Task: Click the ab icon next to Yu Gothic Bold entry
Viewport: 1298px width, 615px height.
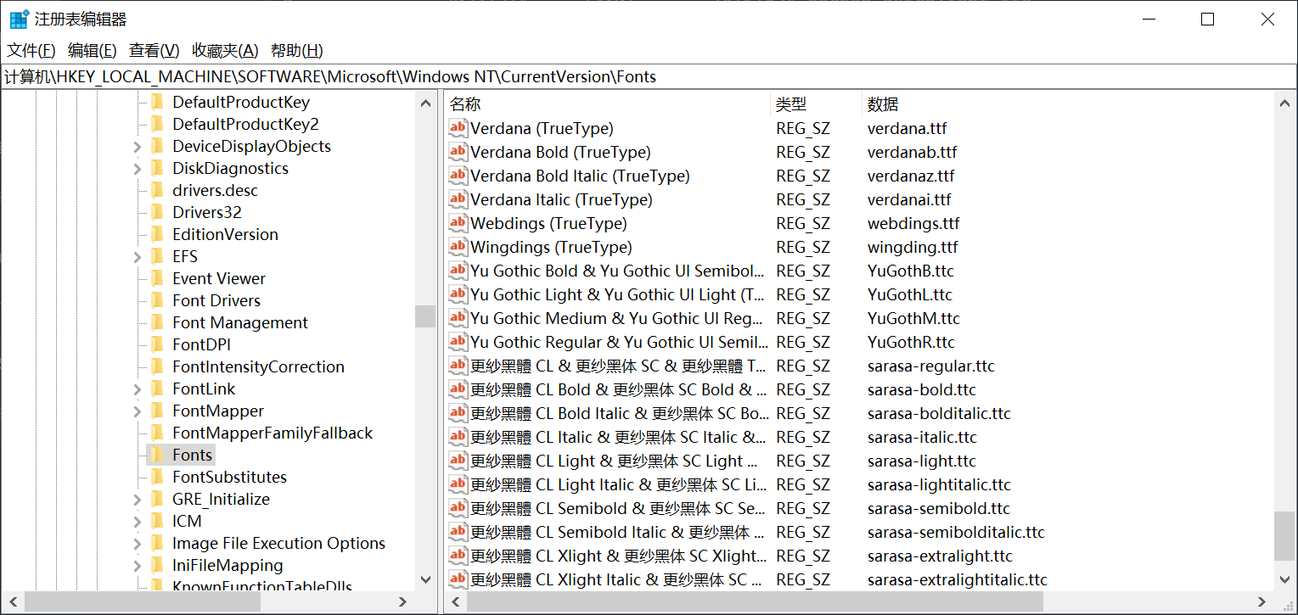Action: [458, 271]
